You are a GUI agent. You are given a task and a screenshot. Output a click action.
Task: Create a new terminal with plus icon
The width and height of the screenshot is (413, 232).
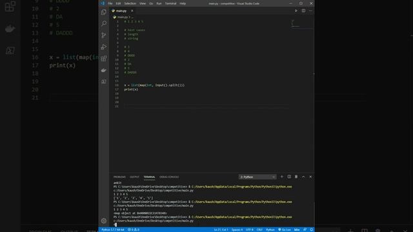coord(282,177)
